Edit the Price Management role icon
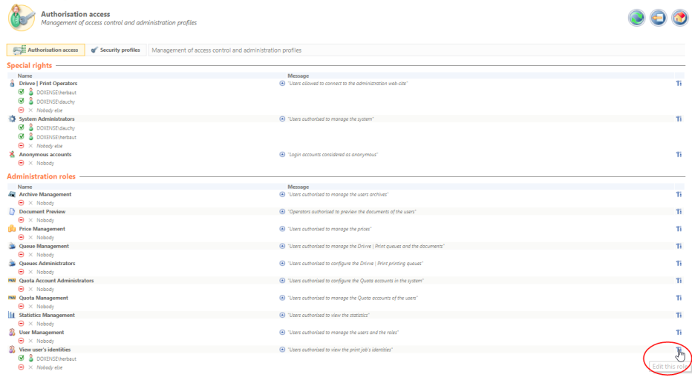 (678, 229)
